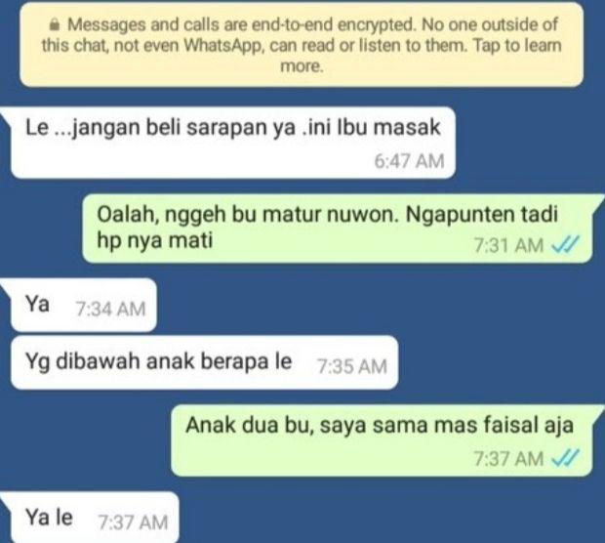
Task: Tap the 7:37 AM timestamp on green bubble
Action: pos(508,458)
